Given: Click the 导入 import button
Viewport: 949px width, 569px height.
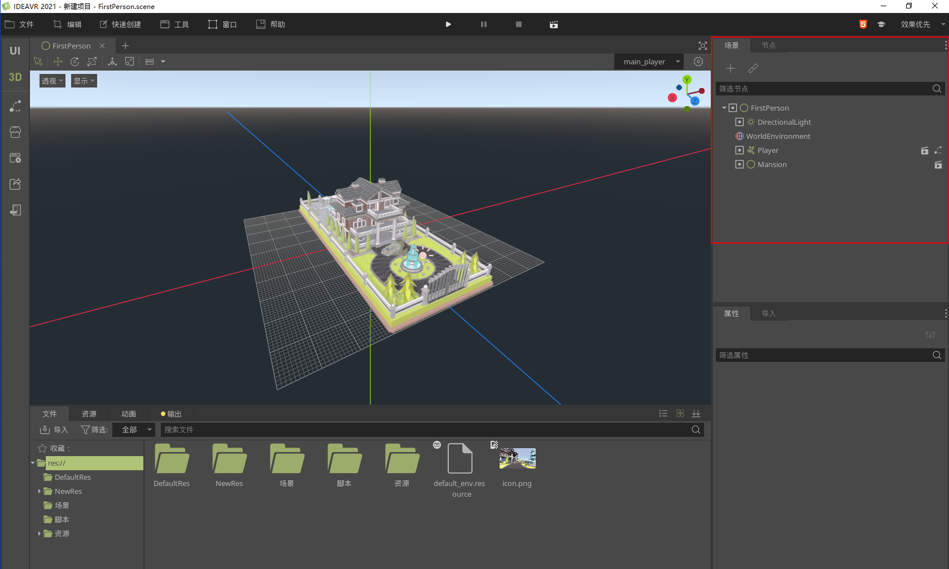Looking at the screenshot, I should pyautogui.click(x=54, y=430).
